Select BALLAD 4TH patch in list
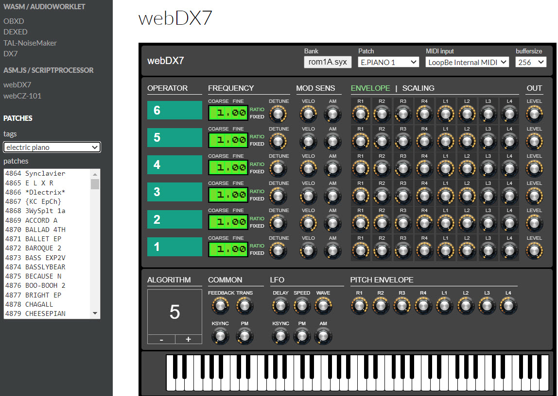The width and height of the screenshot is (558, 396). (x=45, y=230)
